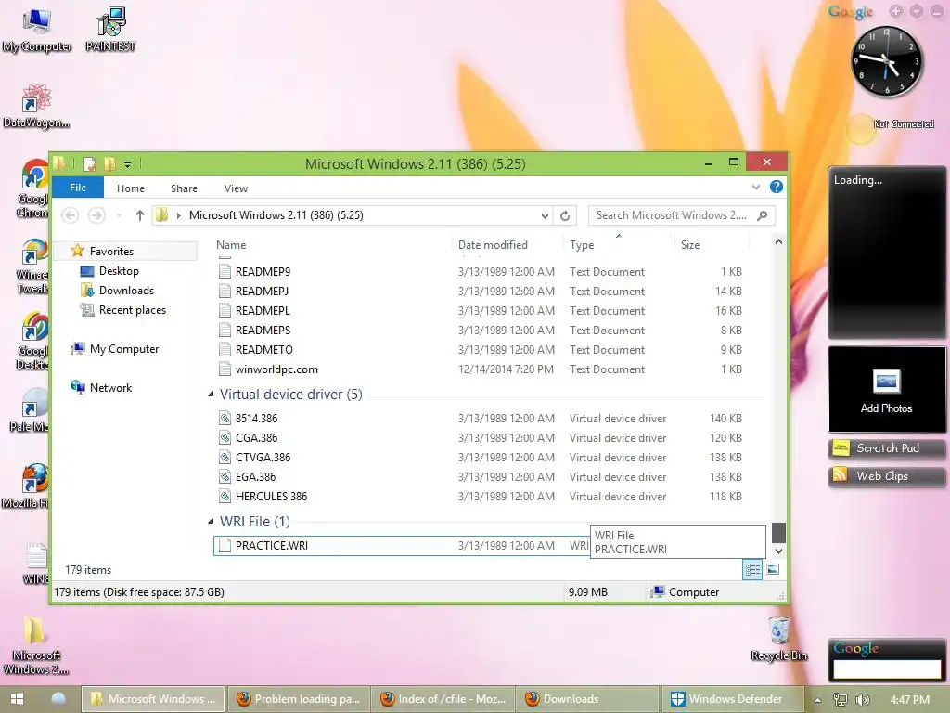Click the network tray icon
Image resolution: width=950 pixels, height=713 pixels.
click(841, 699)
